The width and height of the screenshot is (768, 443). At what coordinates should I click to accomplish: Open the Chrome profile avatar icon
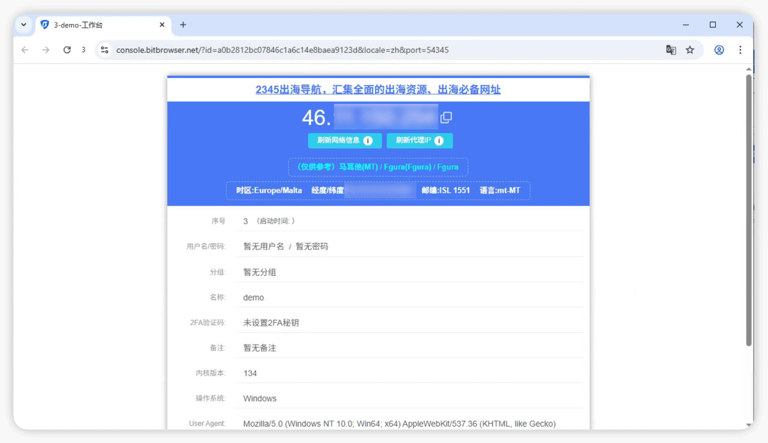click(x=719, y=50)
